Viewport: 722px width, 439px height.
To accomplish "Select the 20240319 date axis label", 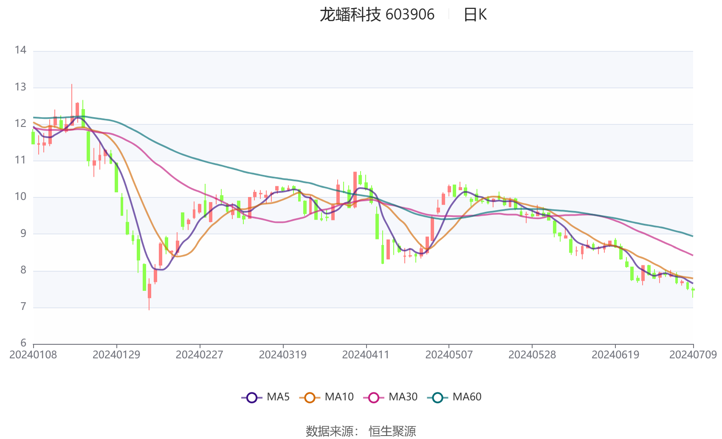I will coord(283,355).
